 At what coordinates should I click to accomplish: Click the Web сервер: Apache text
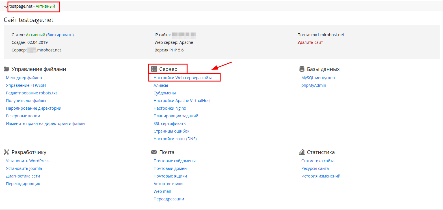(x=174, y=42)
